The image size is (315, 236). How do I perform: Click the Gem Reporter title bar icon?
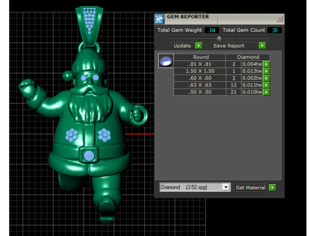coord(159,19)
